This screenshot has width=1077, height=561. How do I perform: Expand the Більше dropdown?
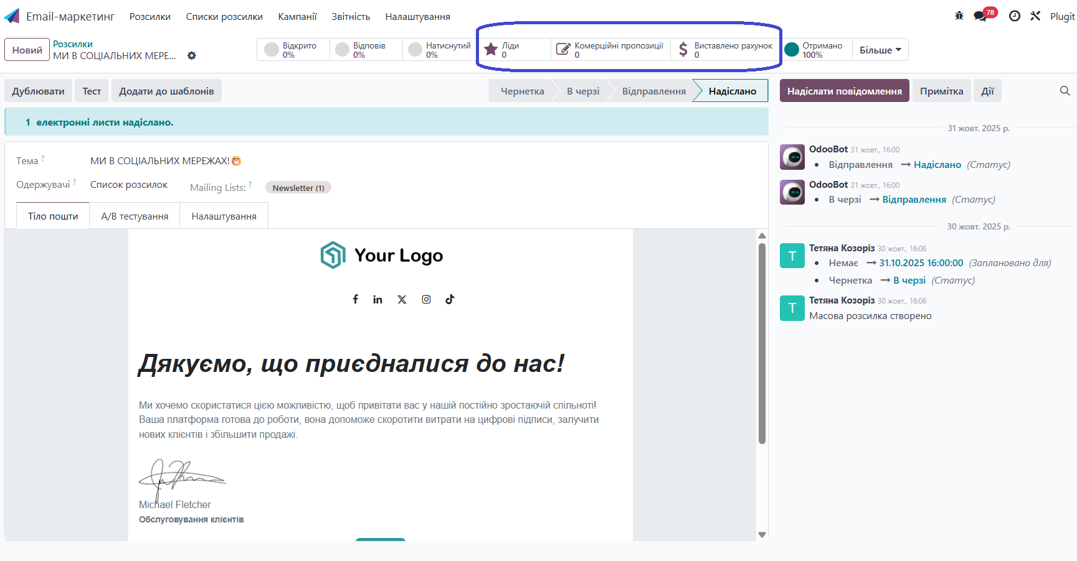(x=880, y=49)
